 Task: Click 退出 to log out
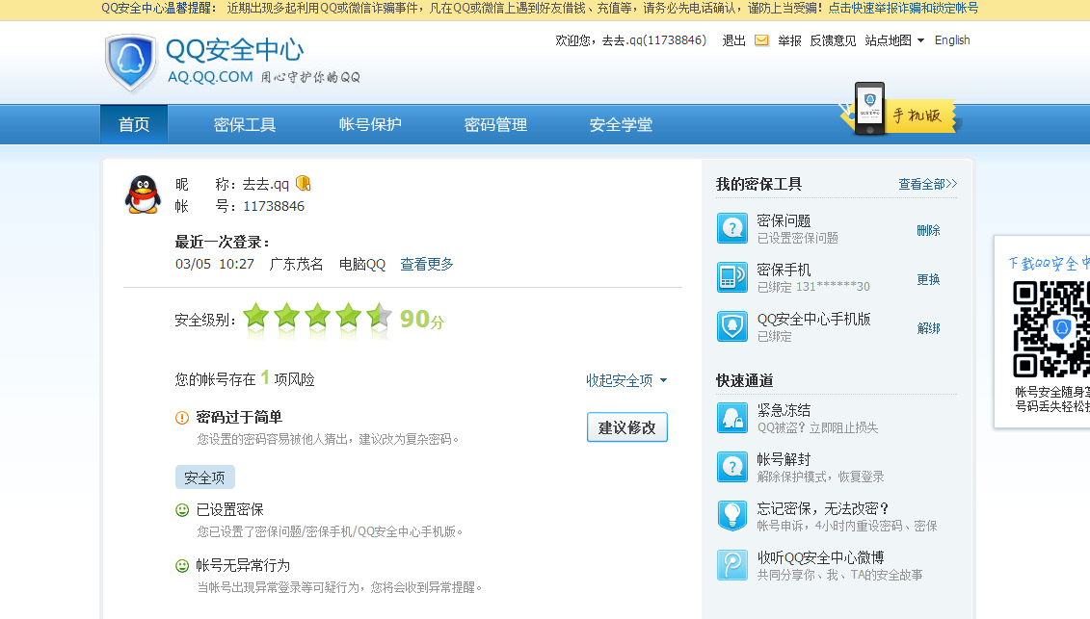[734, 40]
